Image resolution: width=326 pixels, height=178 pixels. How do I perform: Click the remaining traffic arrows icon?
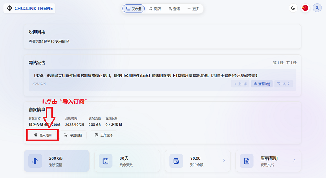point(35,161)
